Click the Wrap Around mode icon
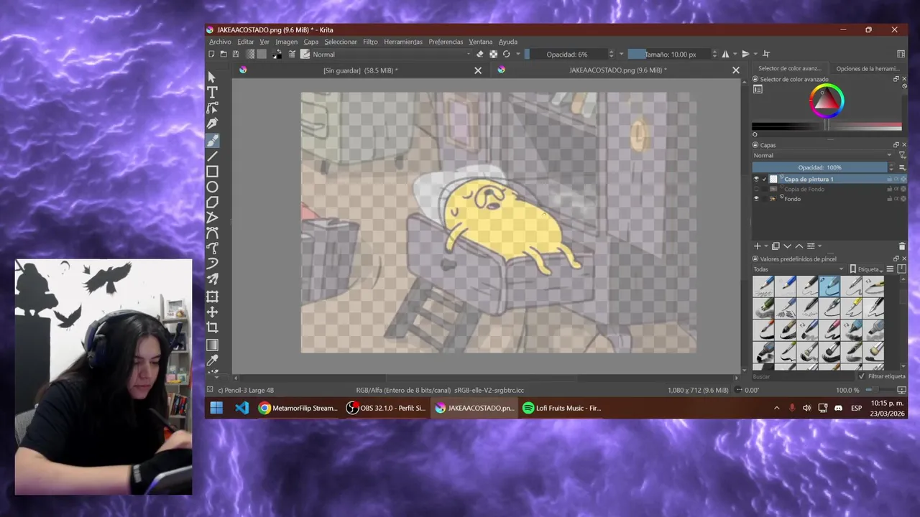The height and width of the screenshot is (517, 920). [766, 54]
